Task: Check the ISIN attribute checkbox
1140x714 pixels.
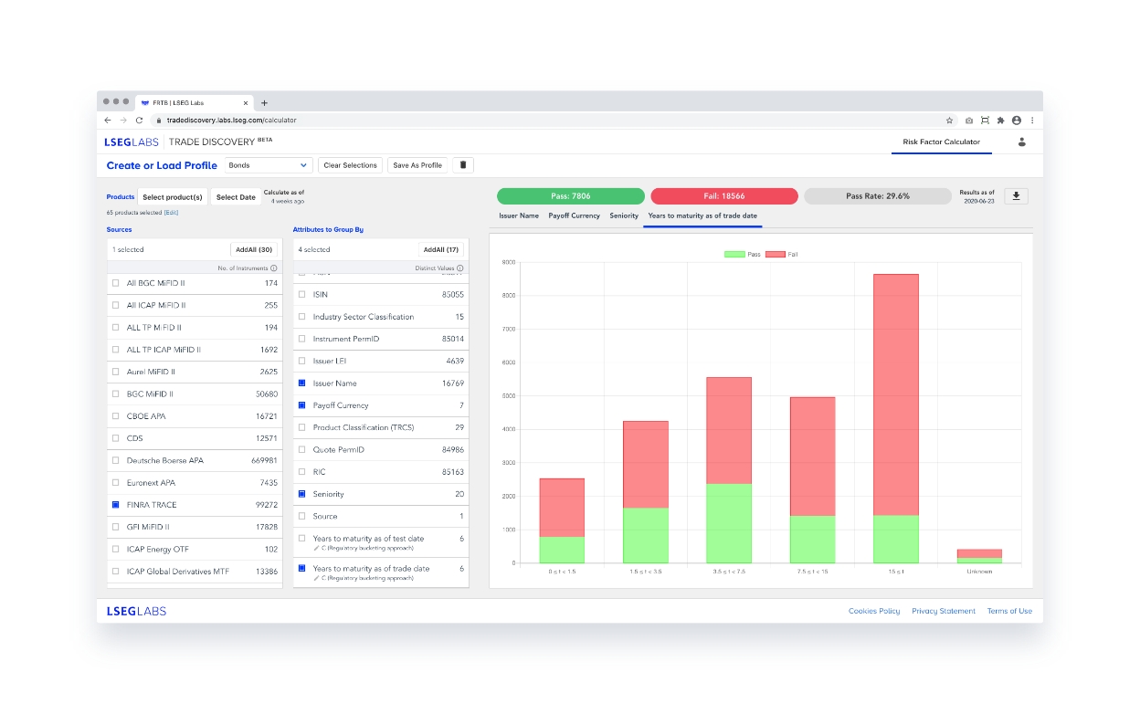Action: pyautogui.click(x=302, y=295)
